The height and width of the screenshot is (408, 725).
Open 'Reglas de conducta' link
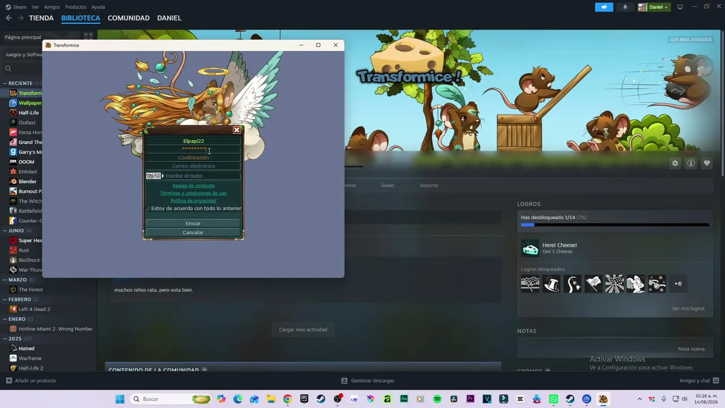coord(193,185)
